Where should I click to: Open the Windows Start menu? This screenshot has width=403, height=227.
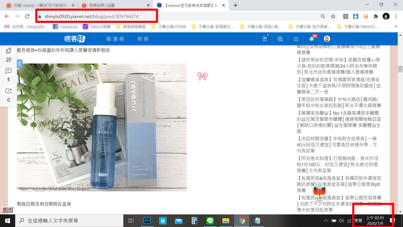tap(7, 221)
